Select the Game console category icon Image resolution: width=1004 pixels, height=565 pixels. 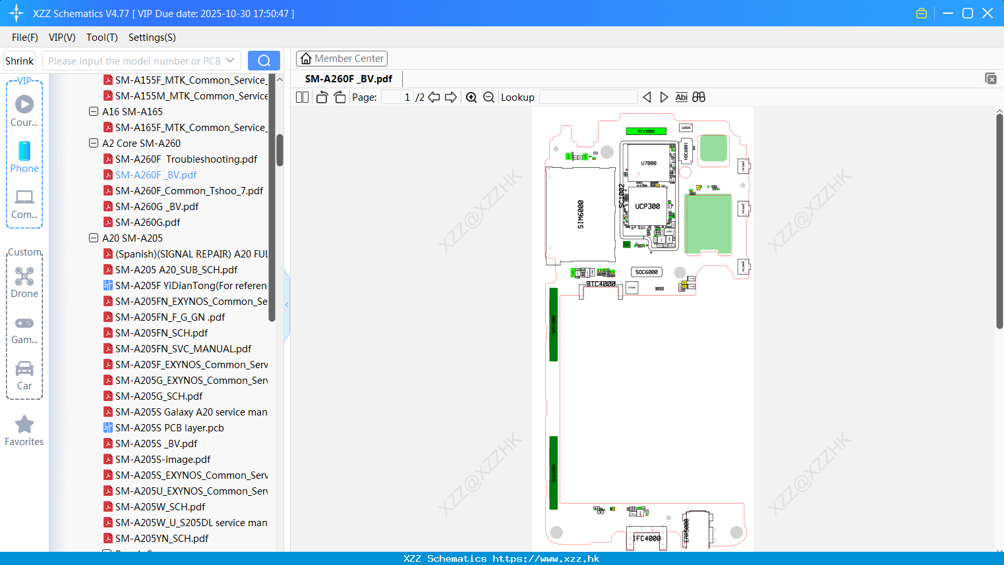[24, 330]
